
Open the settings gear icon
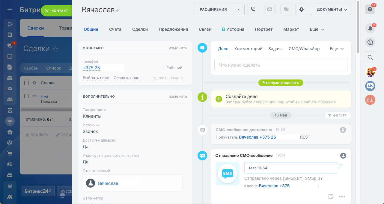point(301,9)
